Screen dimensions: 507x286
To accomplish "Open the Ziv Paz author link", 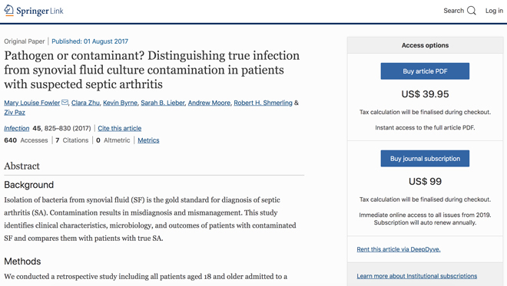I will click(x=15, y=113).
